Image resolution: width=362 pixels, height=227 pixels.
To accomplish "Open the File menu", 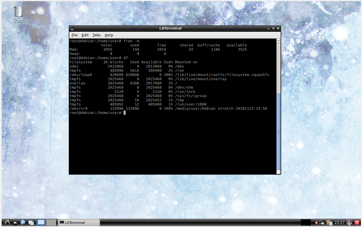I will (x=74, y=35).
